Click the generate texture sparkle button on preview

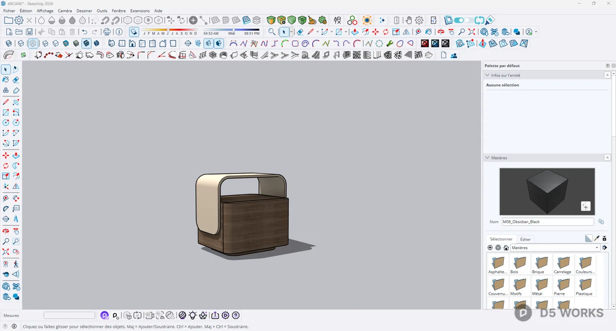(x=585, y=206)
